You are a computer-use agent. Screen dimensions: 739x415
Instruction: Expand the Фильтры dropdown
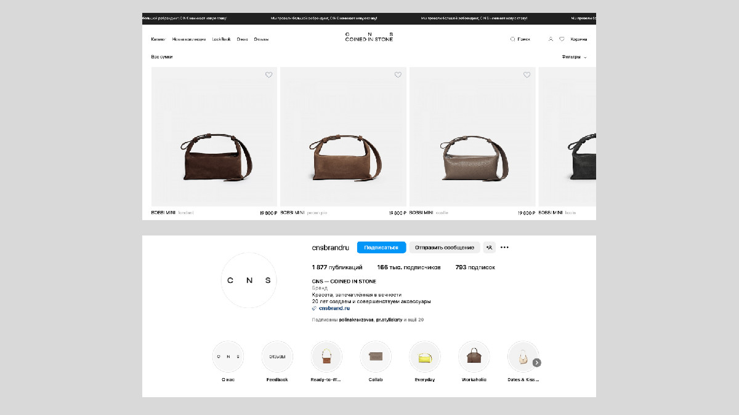click(574, 57)
